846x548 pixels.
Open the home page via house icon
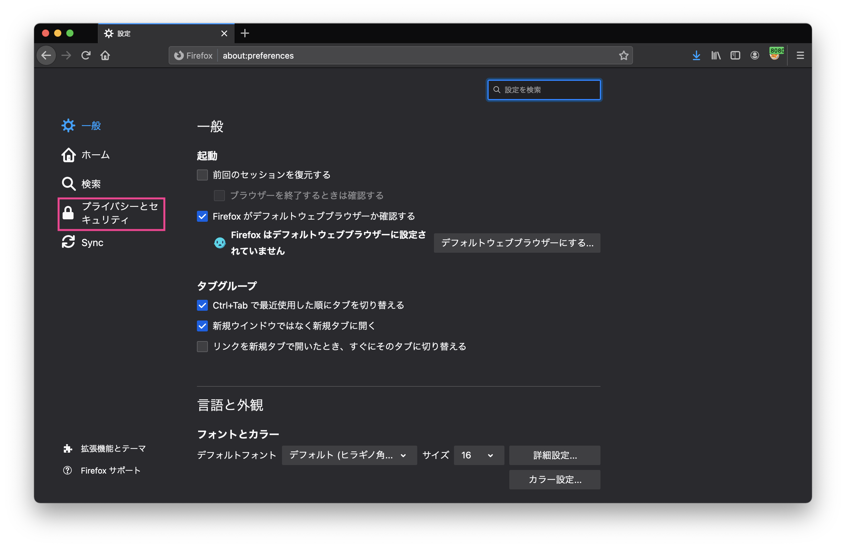[x=105, y=56]
